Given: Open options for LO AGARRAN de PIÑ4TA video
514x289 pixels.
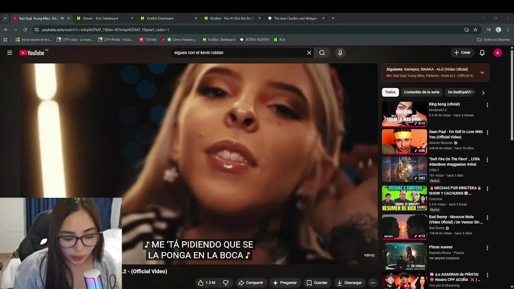Looking at the screenshot, I should tap(487, 275).
